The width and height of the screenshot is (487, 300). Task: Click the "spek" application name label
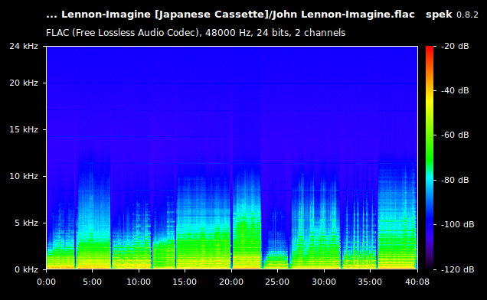(x=439, y=15)
